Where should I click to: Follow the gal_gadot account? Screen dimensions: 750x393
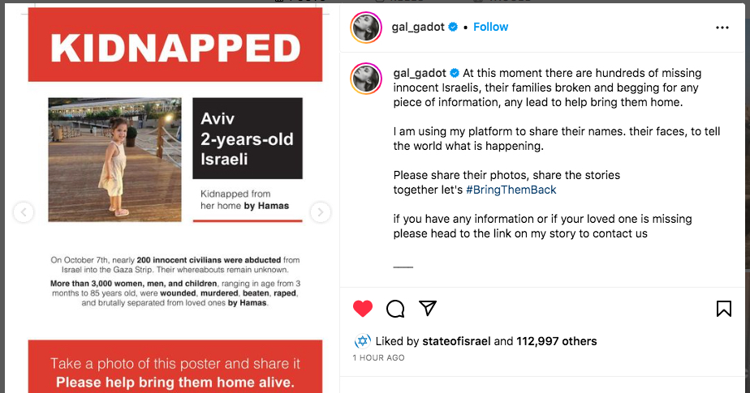pyautogui.click(x=490, y=27)
